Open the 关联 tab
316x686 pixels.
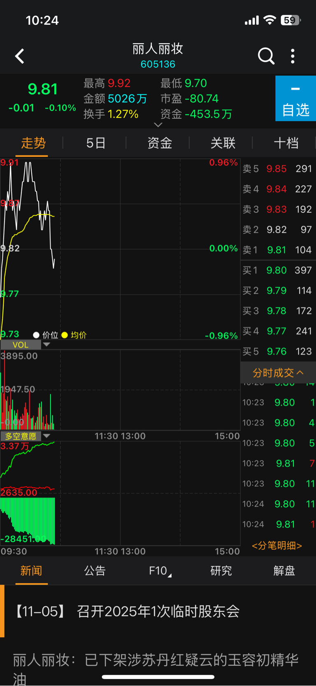[x=223, y=143]
